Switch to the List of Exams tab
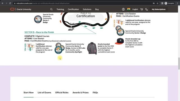The height and width of the screenshot is (101, 180). [44, 93]
